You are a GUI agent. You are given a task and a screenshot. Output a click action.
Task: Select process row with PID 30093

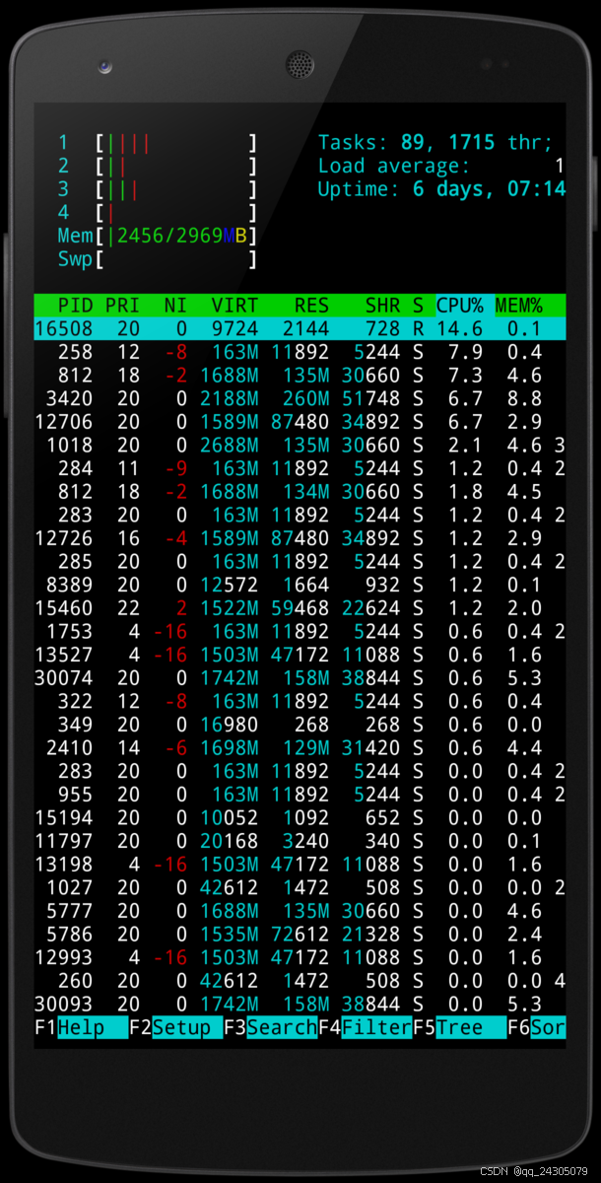[300, 1005]
